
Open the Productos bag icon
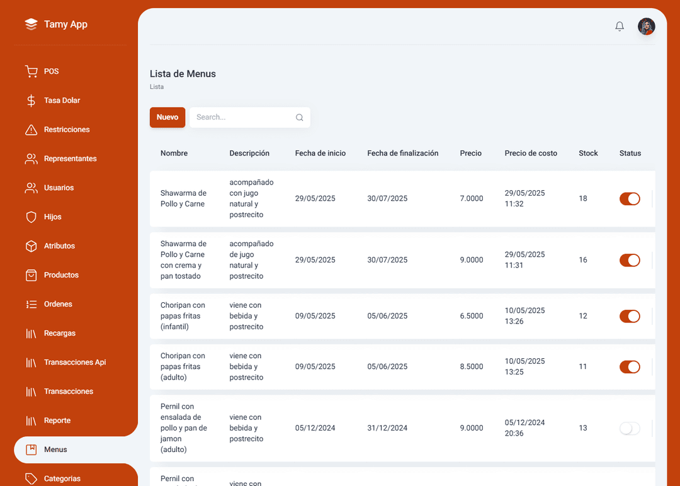click(31, 275)
